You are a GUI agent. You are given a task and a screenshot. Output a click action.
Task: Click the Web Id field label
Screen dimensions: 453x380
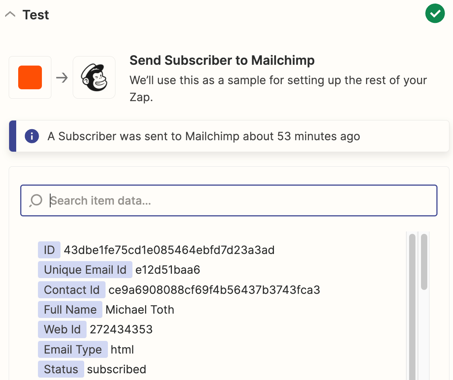(x=62, y=329)
